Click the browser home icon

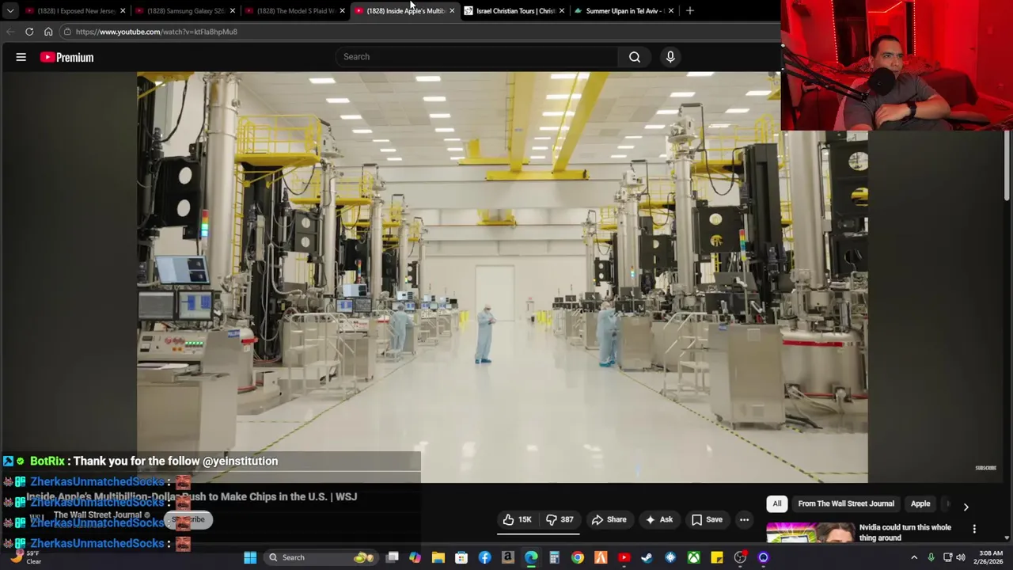(48, 32)
